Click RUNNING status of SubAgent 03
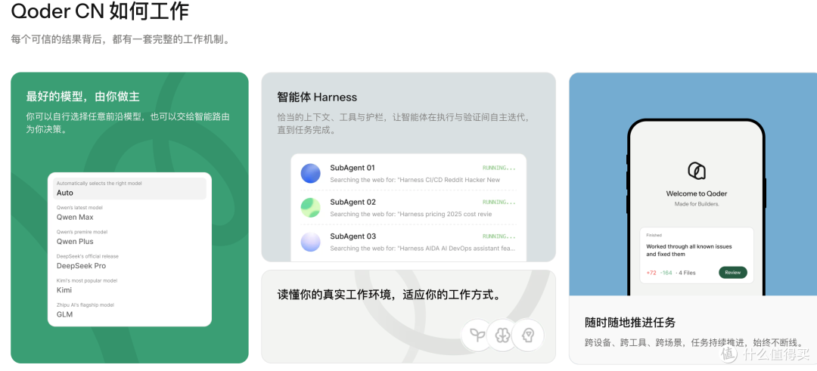The width and height of the screenshot is (817, 371). pos(499,237)
